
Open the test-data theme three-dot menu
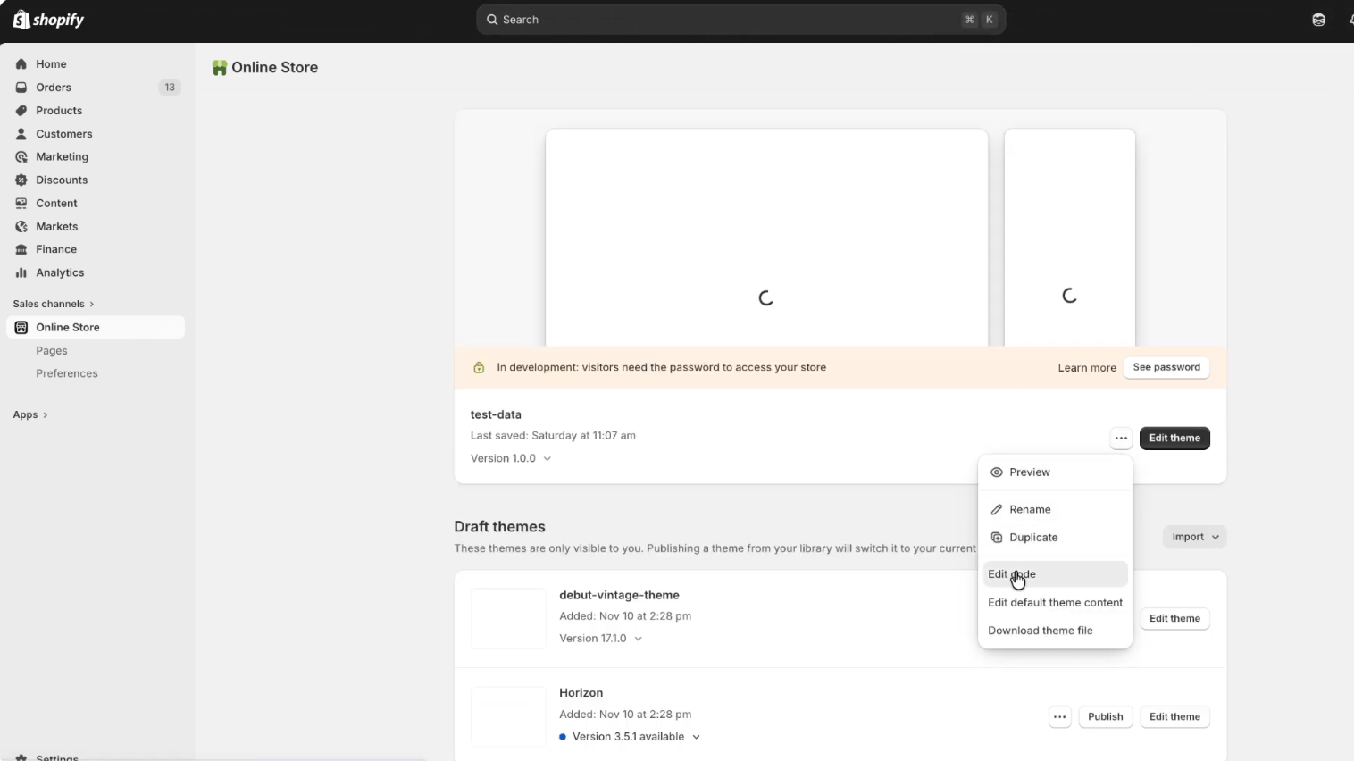pyautogui.click(x=1121, y=439)
